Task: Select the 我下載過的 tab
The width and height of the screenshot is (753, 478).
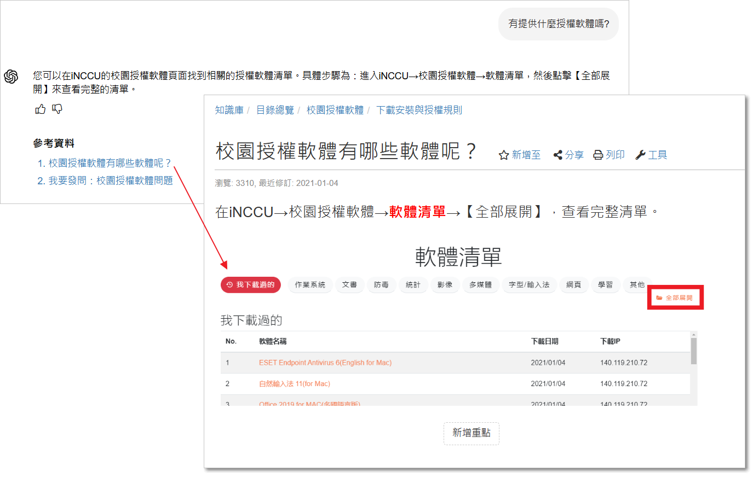Action: pyautogui.click(x=251, y=285)
